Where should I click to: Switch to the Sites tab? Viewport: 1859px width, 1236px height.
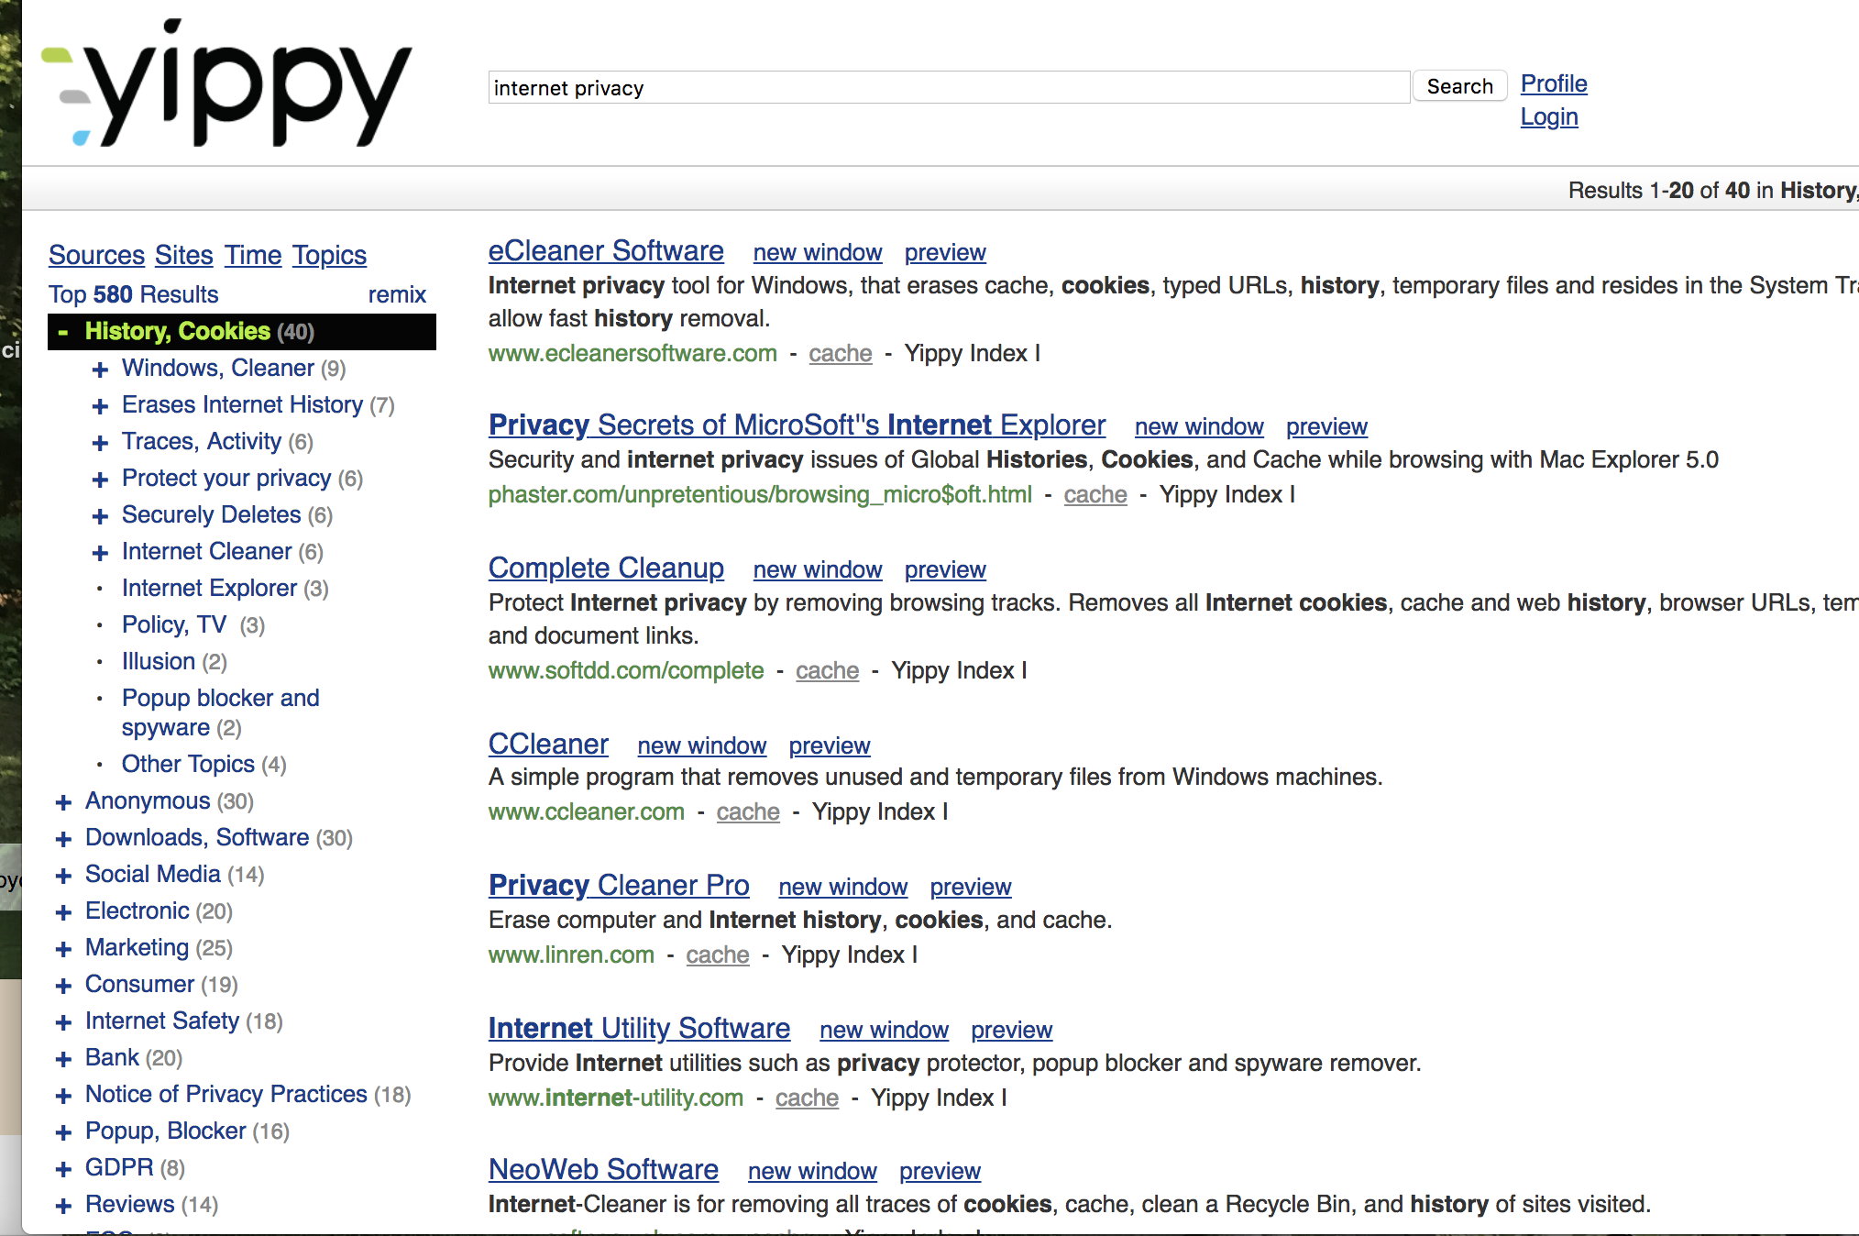click(183, 255)
